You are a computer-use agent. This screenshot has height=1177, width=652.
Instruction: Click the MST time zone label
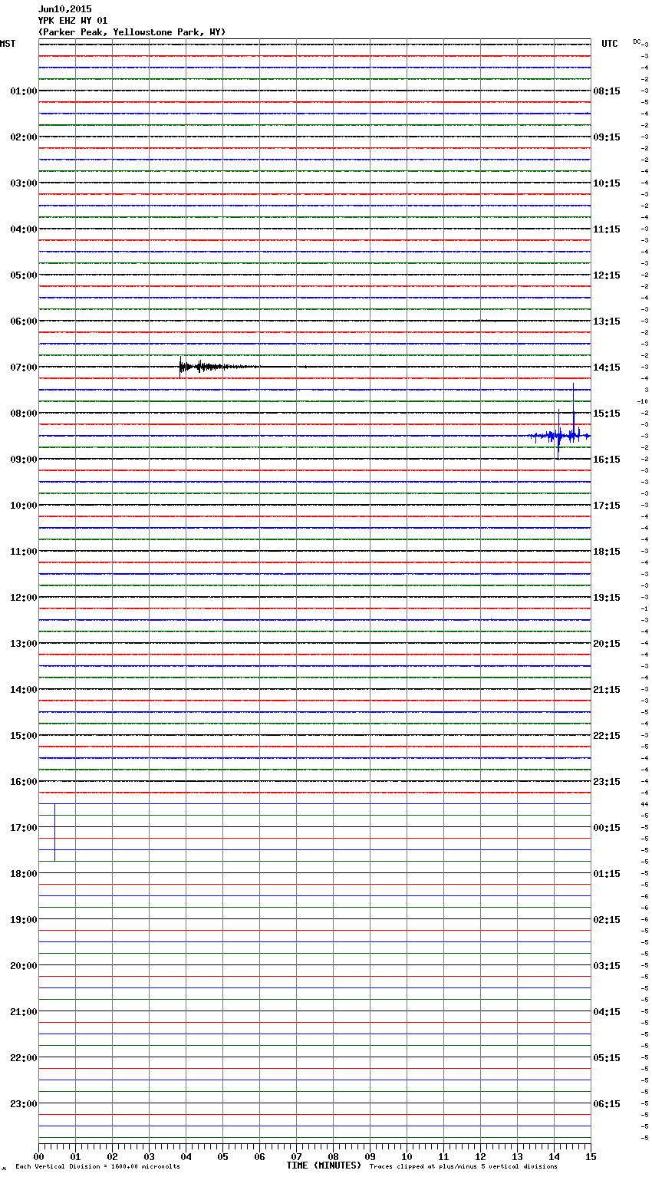pyautogui.click(x=8, y=44)
